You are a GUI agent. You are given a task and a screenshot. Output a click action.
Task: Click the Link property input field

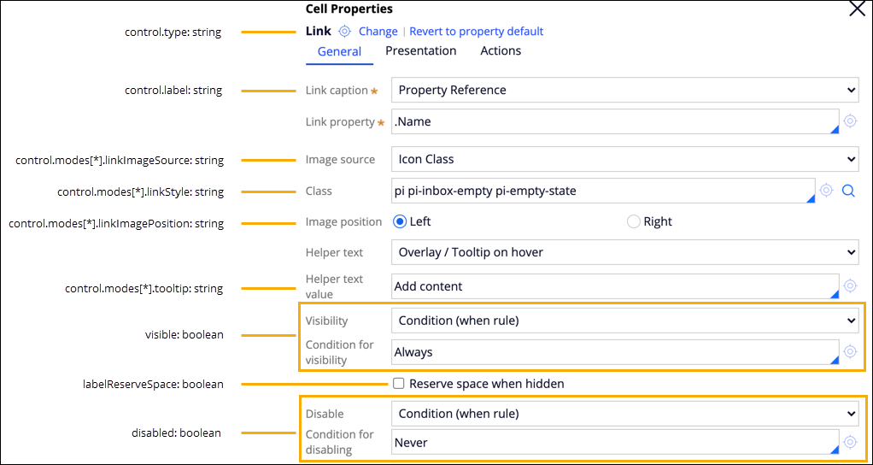pyautogui.click(x=611, y=121)
